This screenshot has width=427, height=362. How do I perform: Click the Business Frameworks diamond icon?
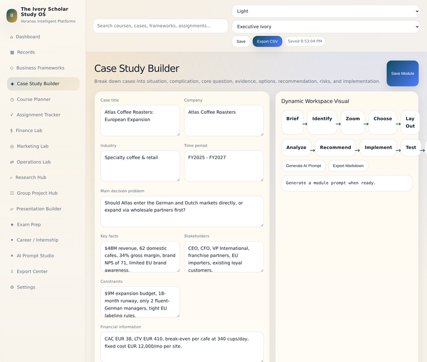[12, 68]
